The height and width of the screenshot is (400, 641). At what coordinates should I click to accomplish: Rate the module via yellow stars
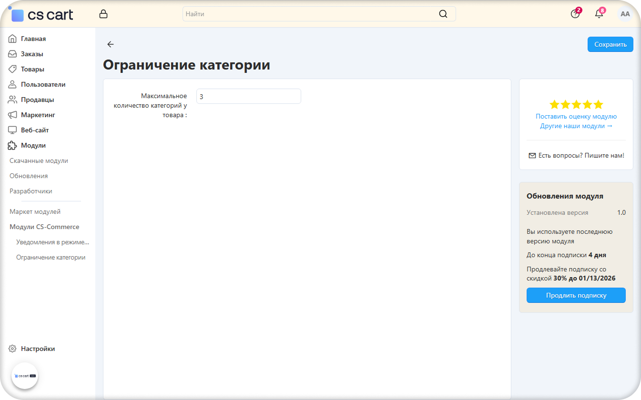click(576, 105)
